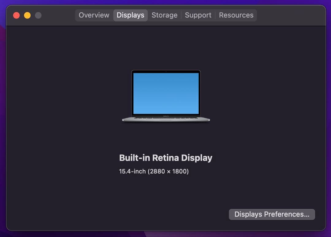Open the Storage tab
The image size is (331, 237).
click(164, 15)
